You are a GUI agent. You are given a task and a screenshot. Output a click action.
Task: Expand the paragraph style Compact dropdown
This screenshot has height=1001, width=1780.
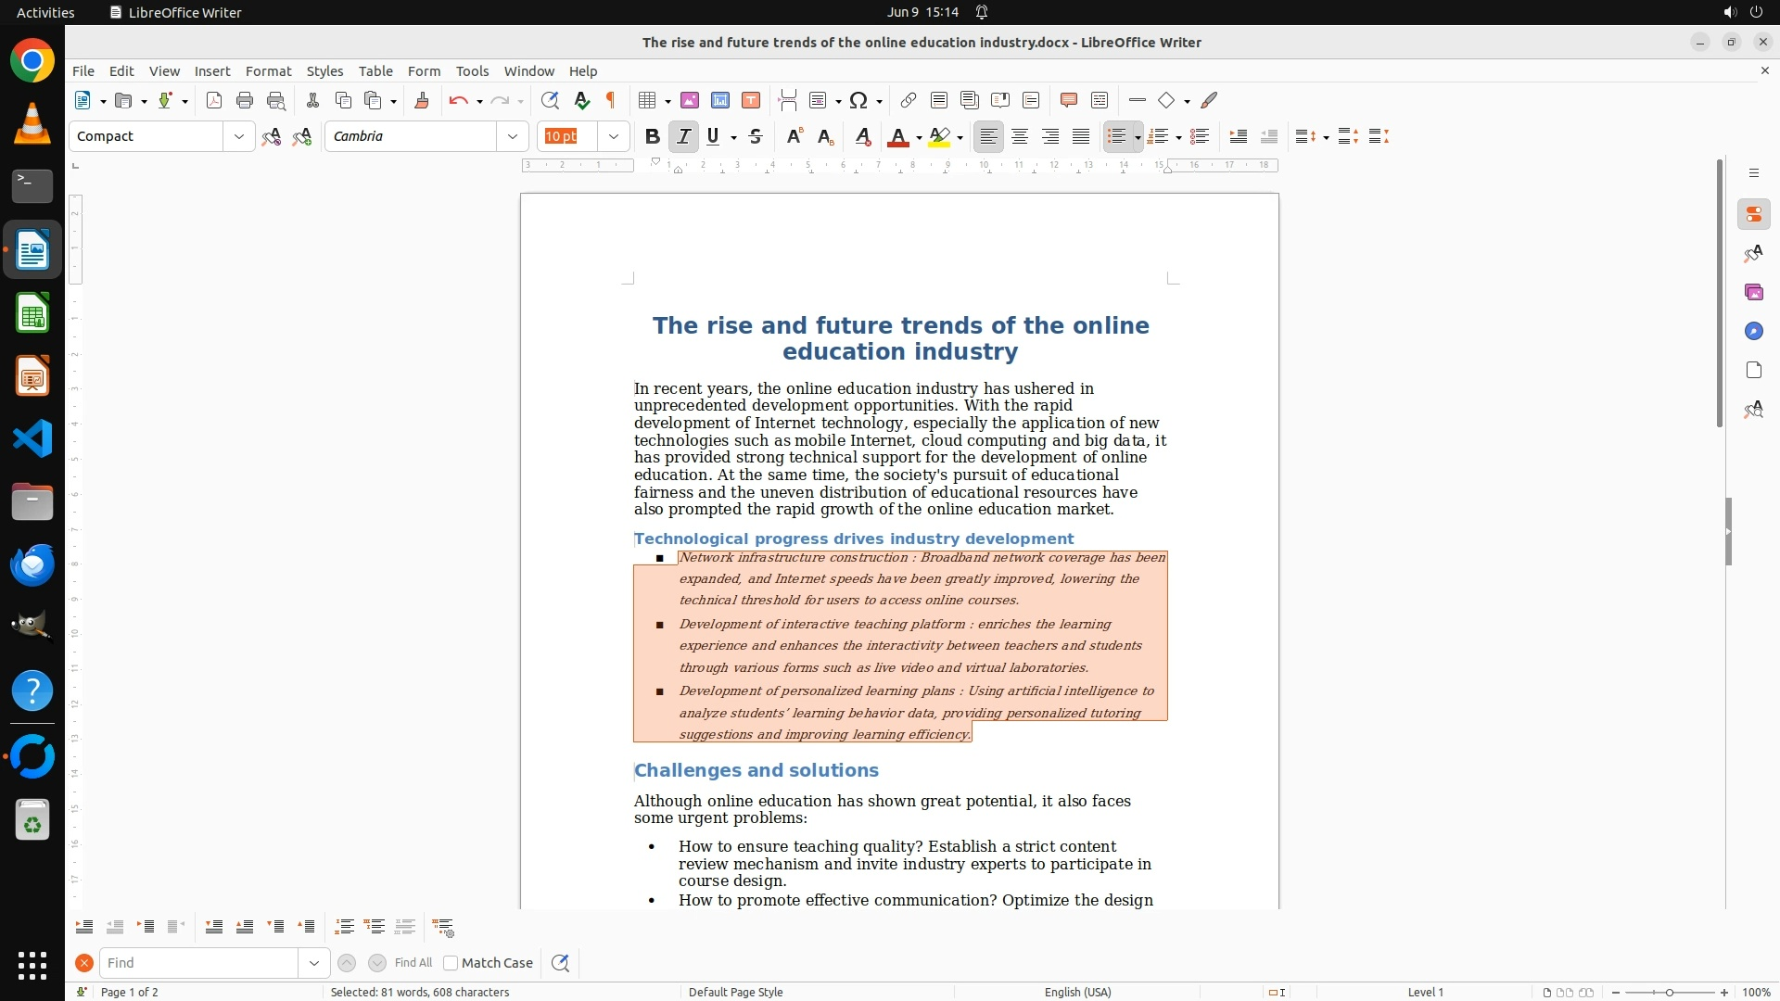click(x=238, y=136)
